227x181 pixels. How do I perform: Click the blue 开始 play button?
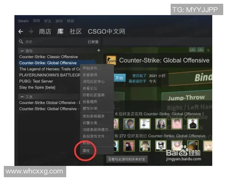pyautogui.click(x=119, y=78)
